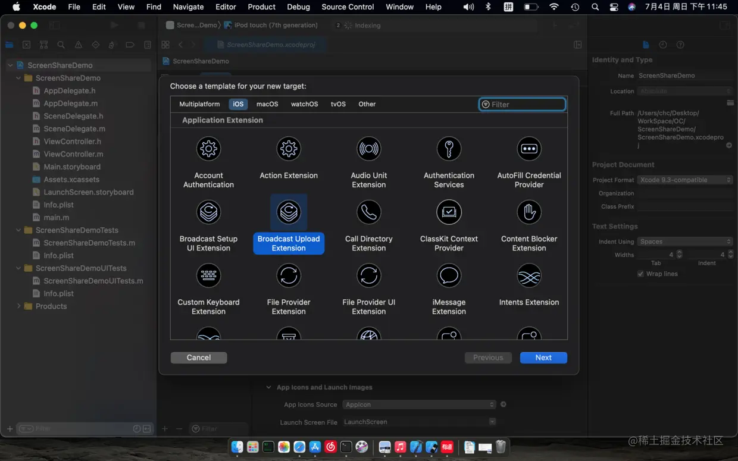Select the File Provider UI Extension template

click(368, 290)
